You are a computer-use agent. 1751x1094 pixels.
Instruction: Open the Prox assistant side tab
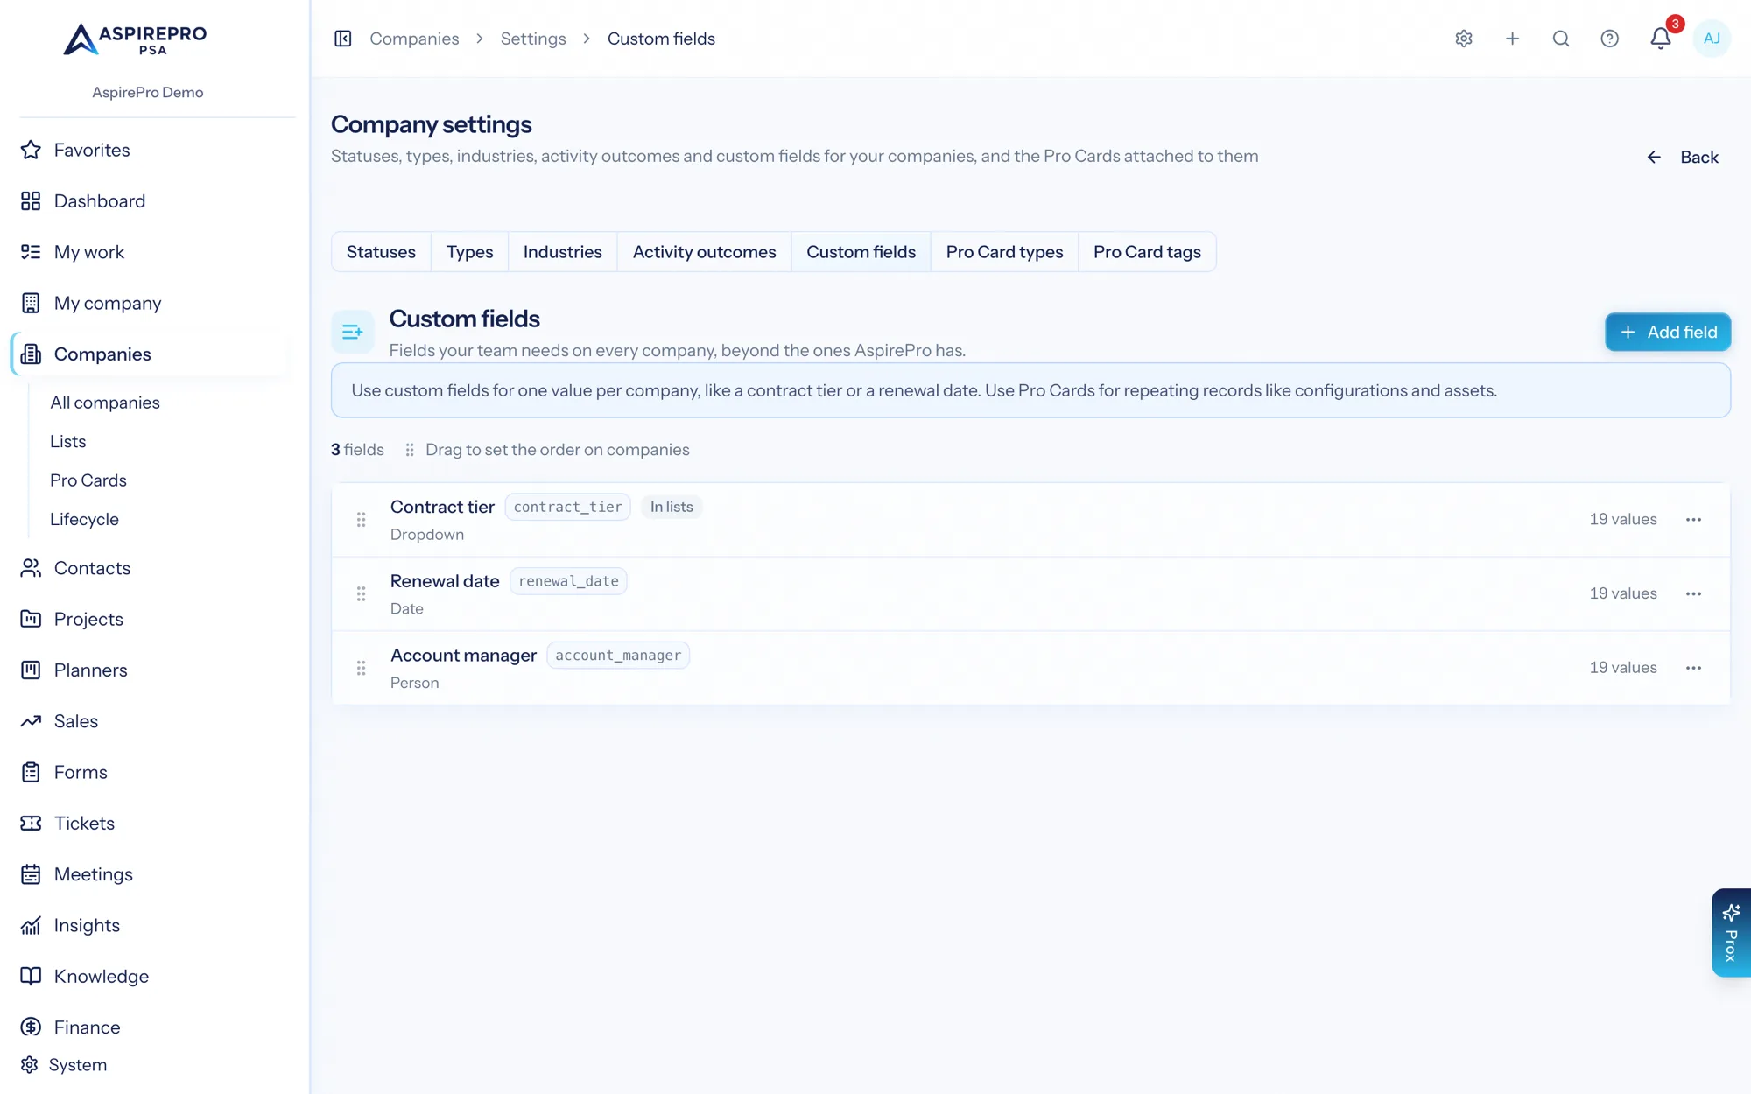pyautogui.click(x=1731, y=933)
